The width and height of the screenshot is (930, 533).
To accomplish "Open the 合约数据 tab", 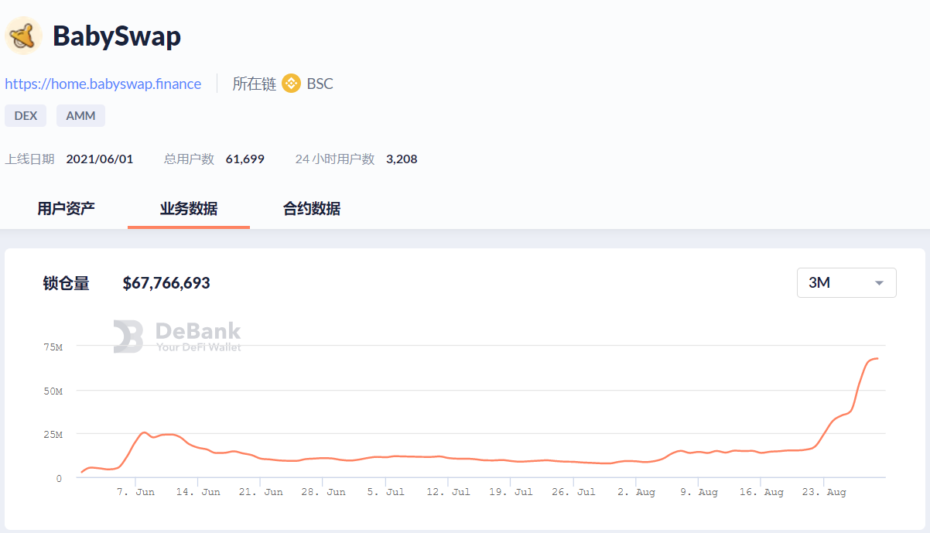I will [312, 208].
